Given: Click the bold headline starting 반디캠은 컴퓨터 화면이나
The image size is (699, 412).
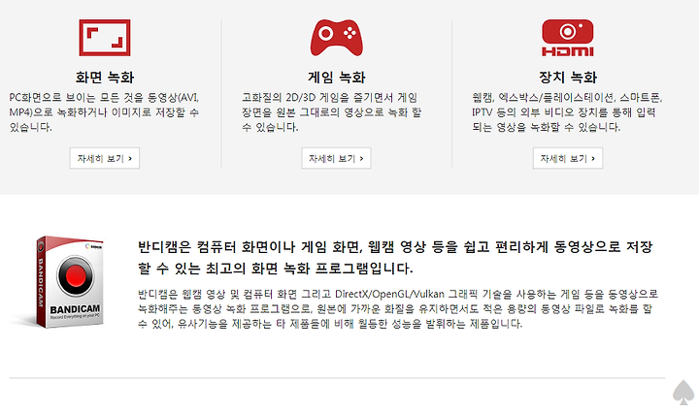Looking at the screenshot, I should click(x=395, y=257).
